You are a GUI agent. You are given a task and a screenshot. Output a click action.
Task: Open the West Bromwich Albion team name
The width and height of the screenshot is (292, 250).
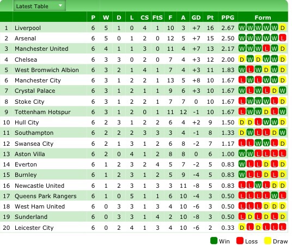click(47, 70)
